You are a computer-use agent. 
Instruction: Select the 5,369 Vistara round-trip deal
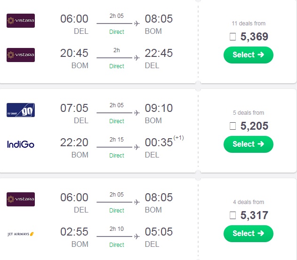tap(249, 55)
